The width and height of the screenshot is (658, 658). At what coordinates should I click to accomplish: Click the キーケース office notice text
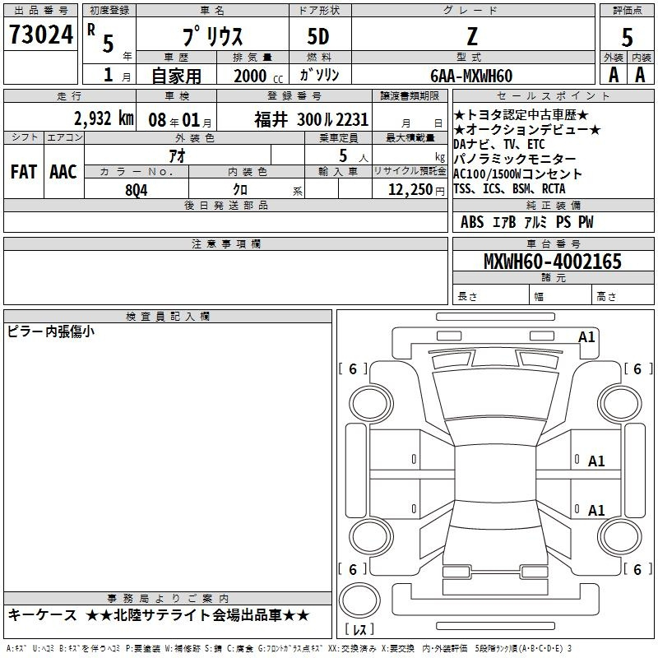(42, 615)
